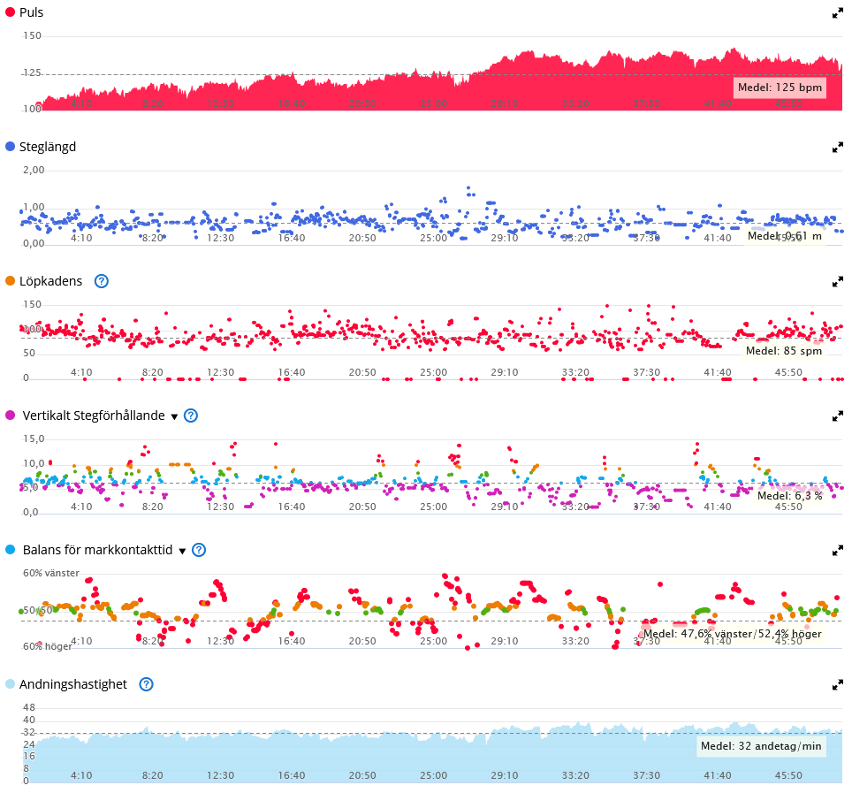Click the blue Balans för markkontakttid legend dot

tap(10, 550)
